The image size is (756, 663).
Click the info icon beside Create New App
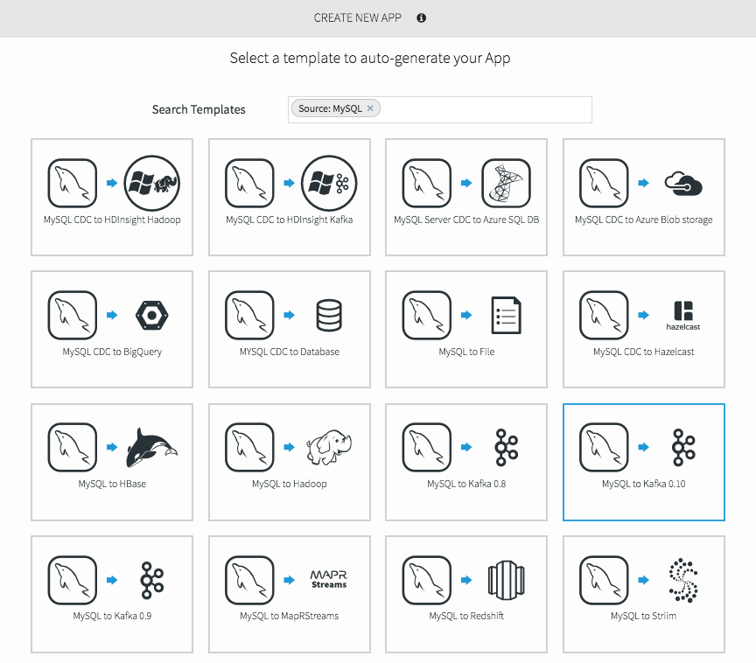point(422,17)
